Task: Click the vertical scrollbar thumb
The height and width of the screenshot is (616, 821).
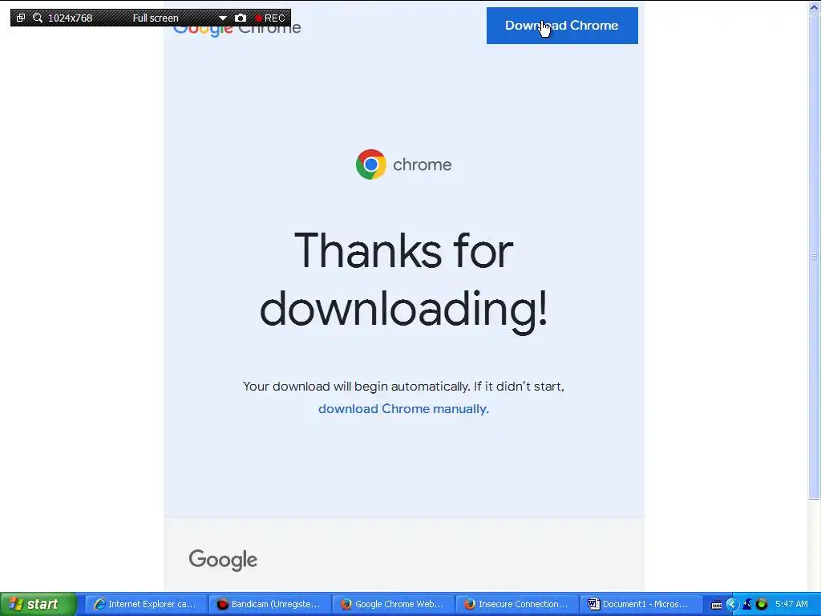Action: click(x=815, y=256)
